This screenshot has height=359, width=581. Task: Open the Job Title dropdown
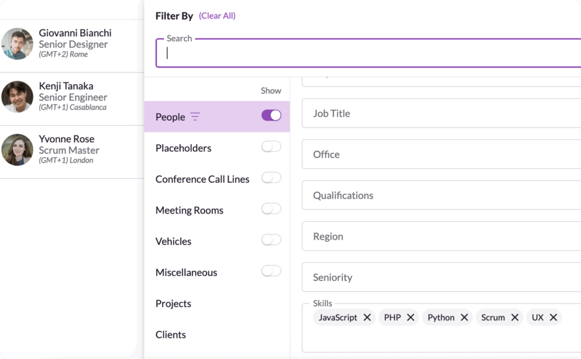coord(441,113)
